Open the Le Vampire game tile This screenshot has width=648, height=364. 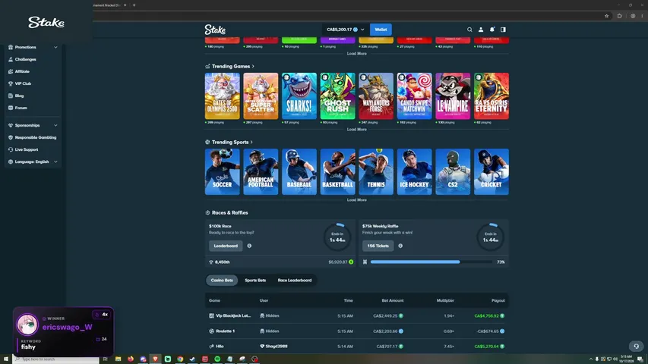pyautogui.click(x=453, y=96)
